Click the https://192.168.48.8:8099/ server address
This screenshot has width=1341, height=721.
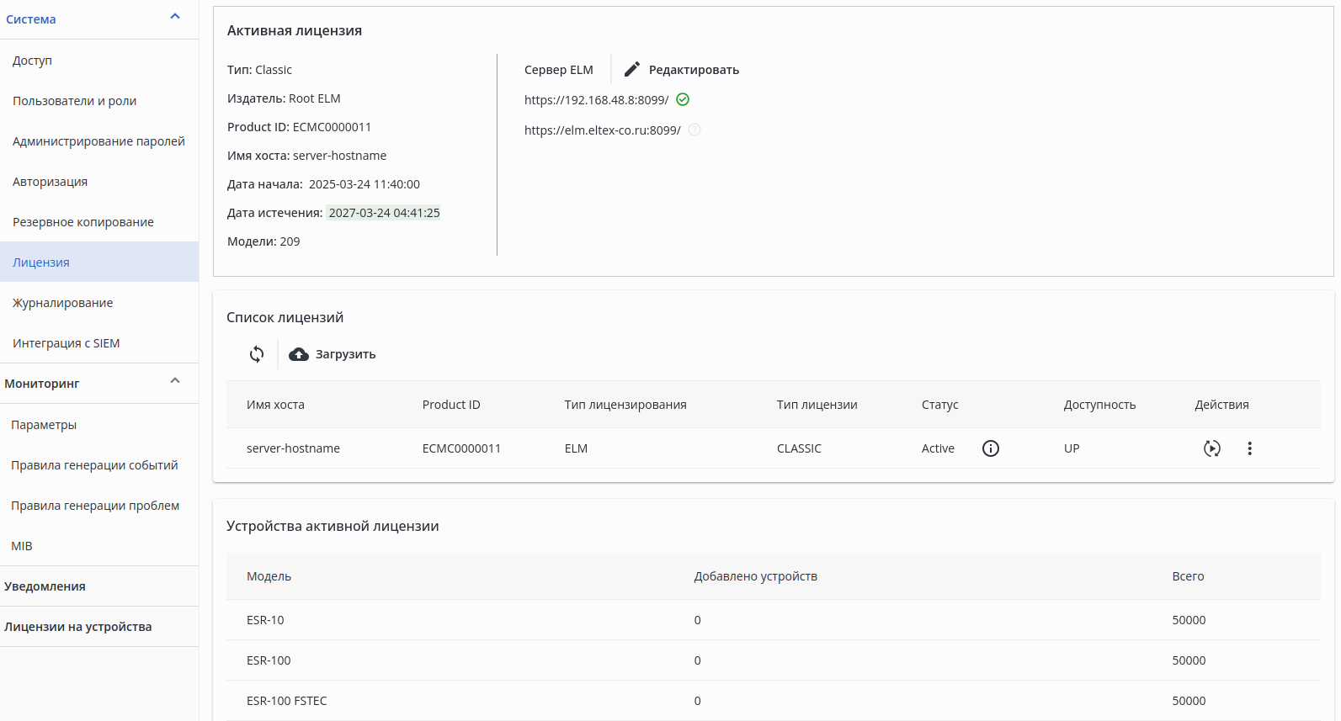click(596, 100)
